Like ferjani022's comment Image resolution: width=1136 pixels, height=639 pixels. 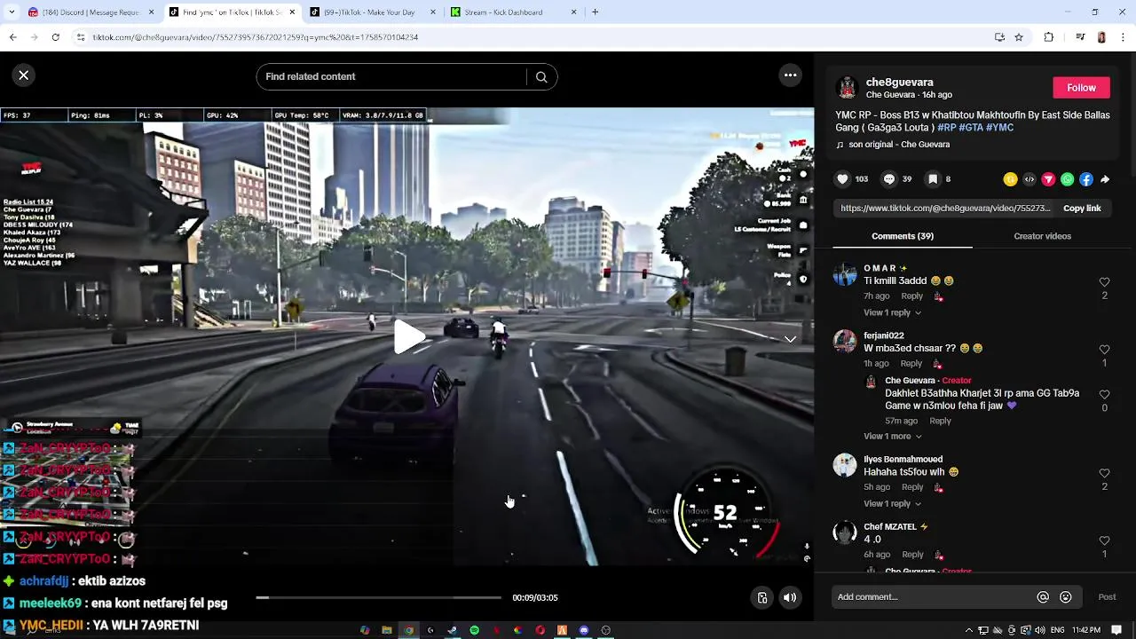[1104, 350]
